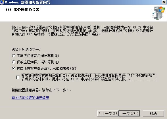Click the label text 不响应任何客户端计算机(D)
167x119 pixels.
(x=38, y=56)
